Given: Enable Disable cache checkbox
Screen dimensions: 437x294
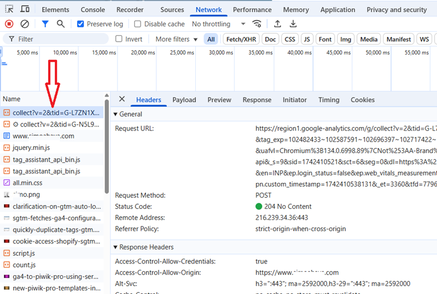Looking at the screenshot, I should [138, 24].
